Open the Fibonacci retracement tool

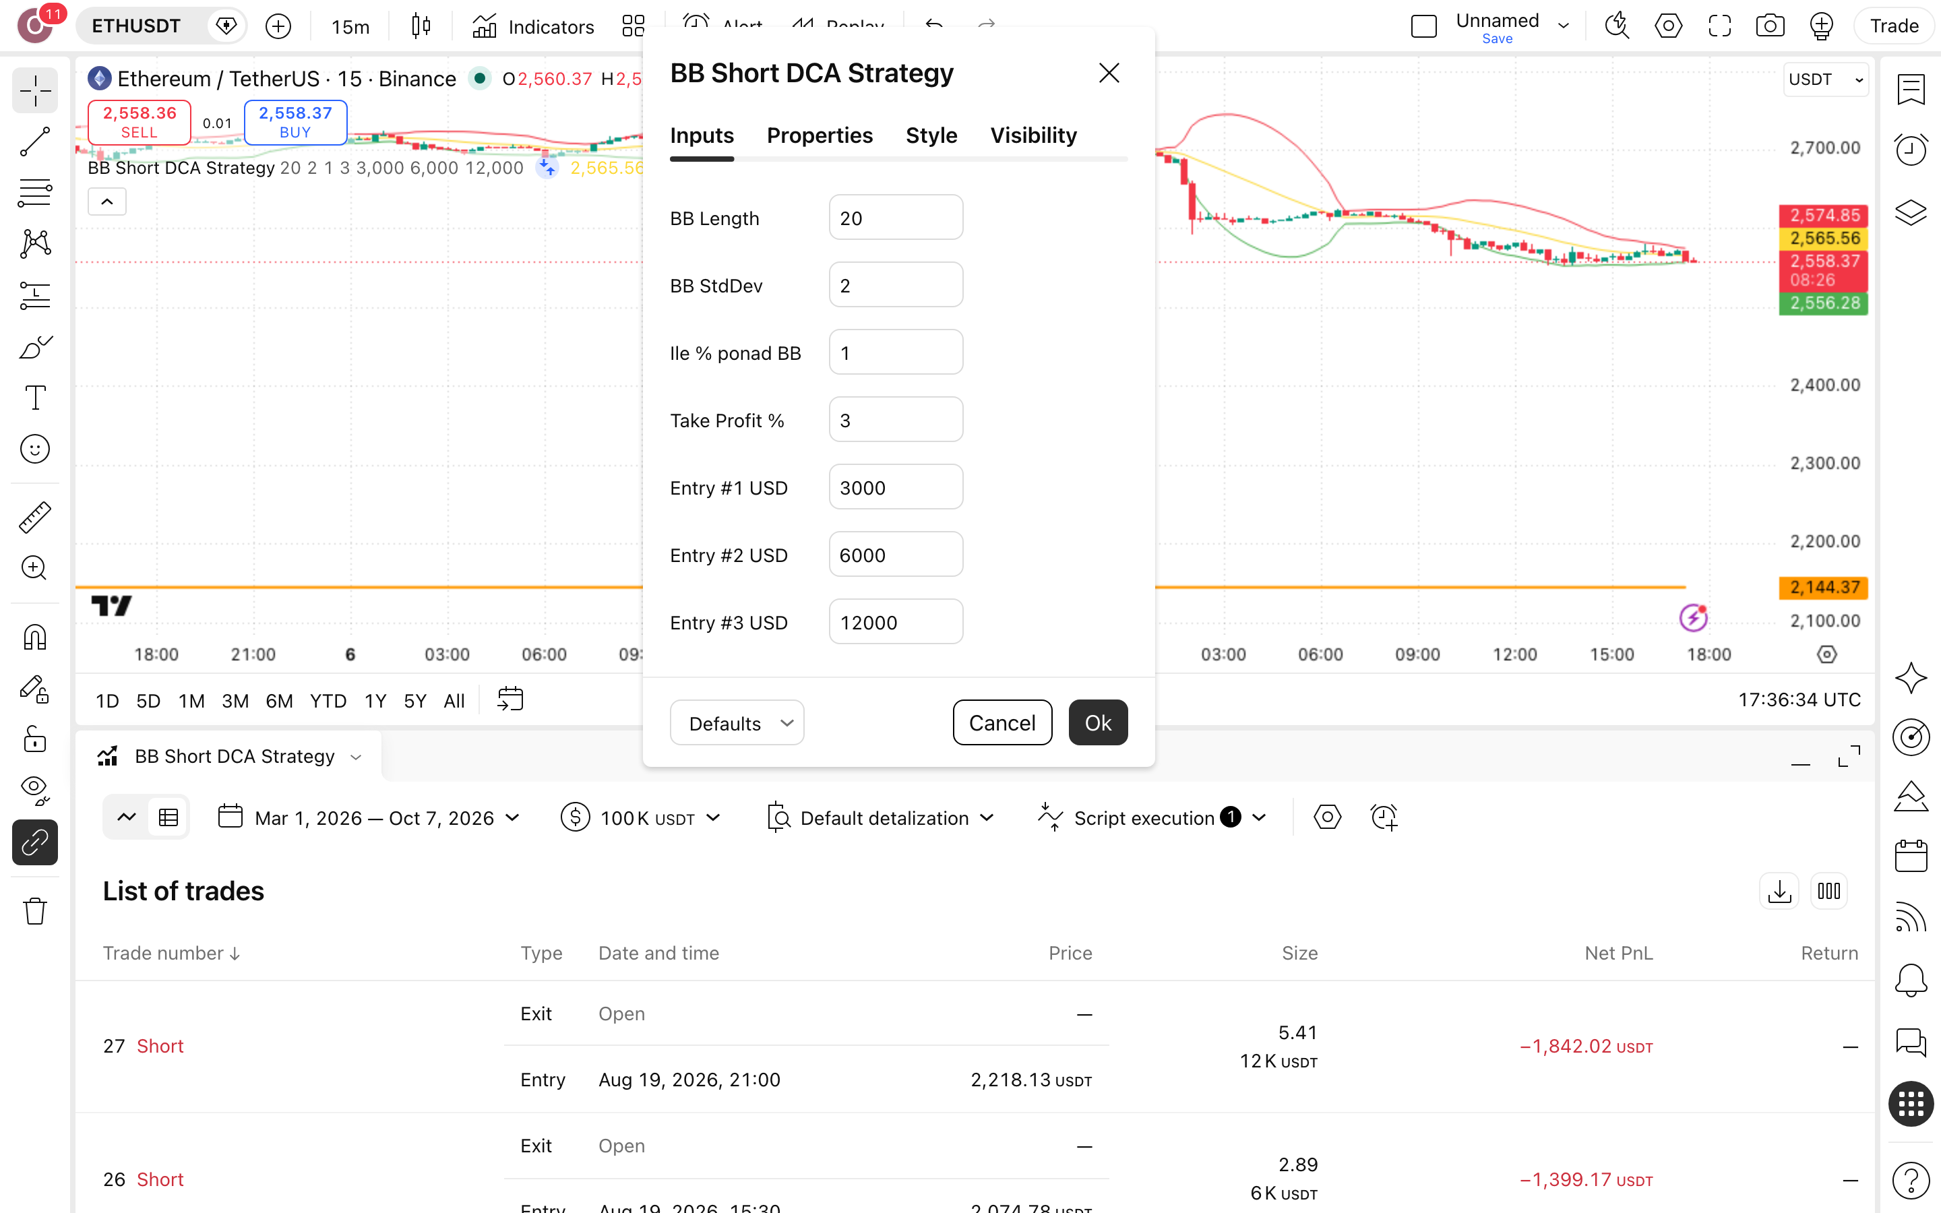34,193
